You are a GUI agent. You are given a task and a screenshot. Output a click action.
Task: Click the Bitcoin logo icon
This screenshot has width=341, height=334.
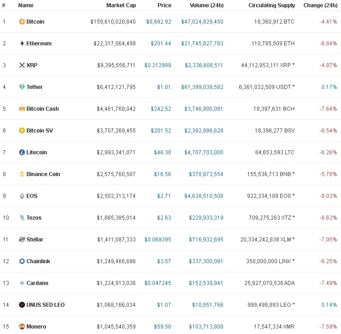[22, 22]
